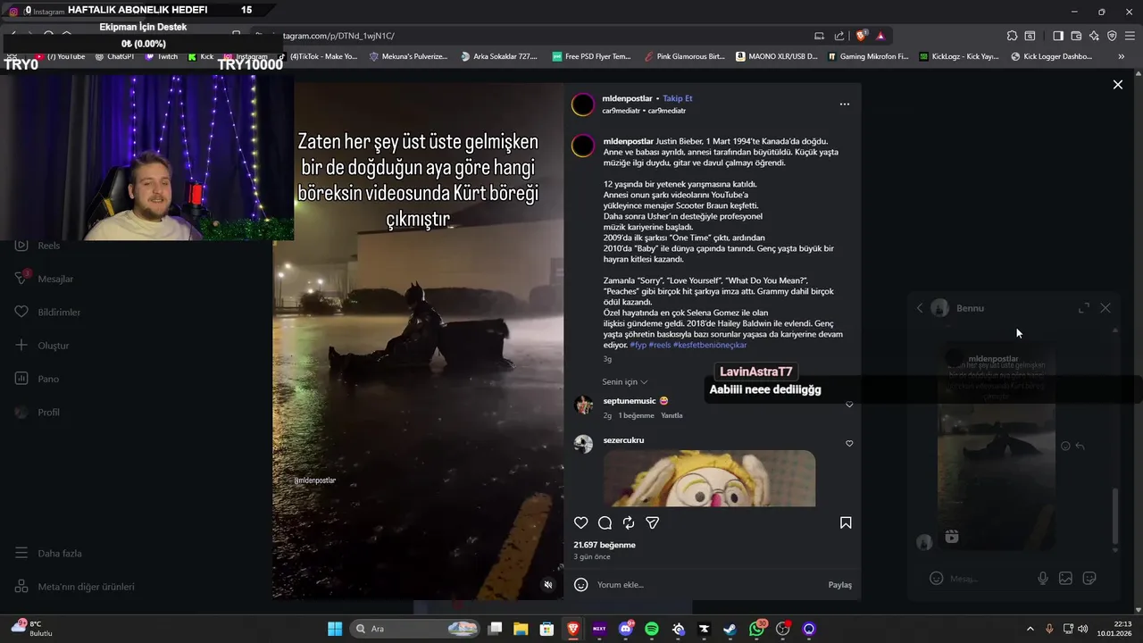Open WhatsApp from the taskbar
This screenshot has height=643, width=1143.
pyautogui.click(x=756, y=629)
